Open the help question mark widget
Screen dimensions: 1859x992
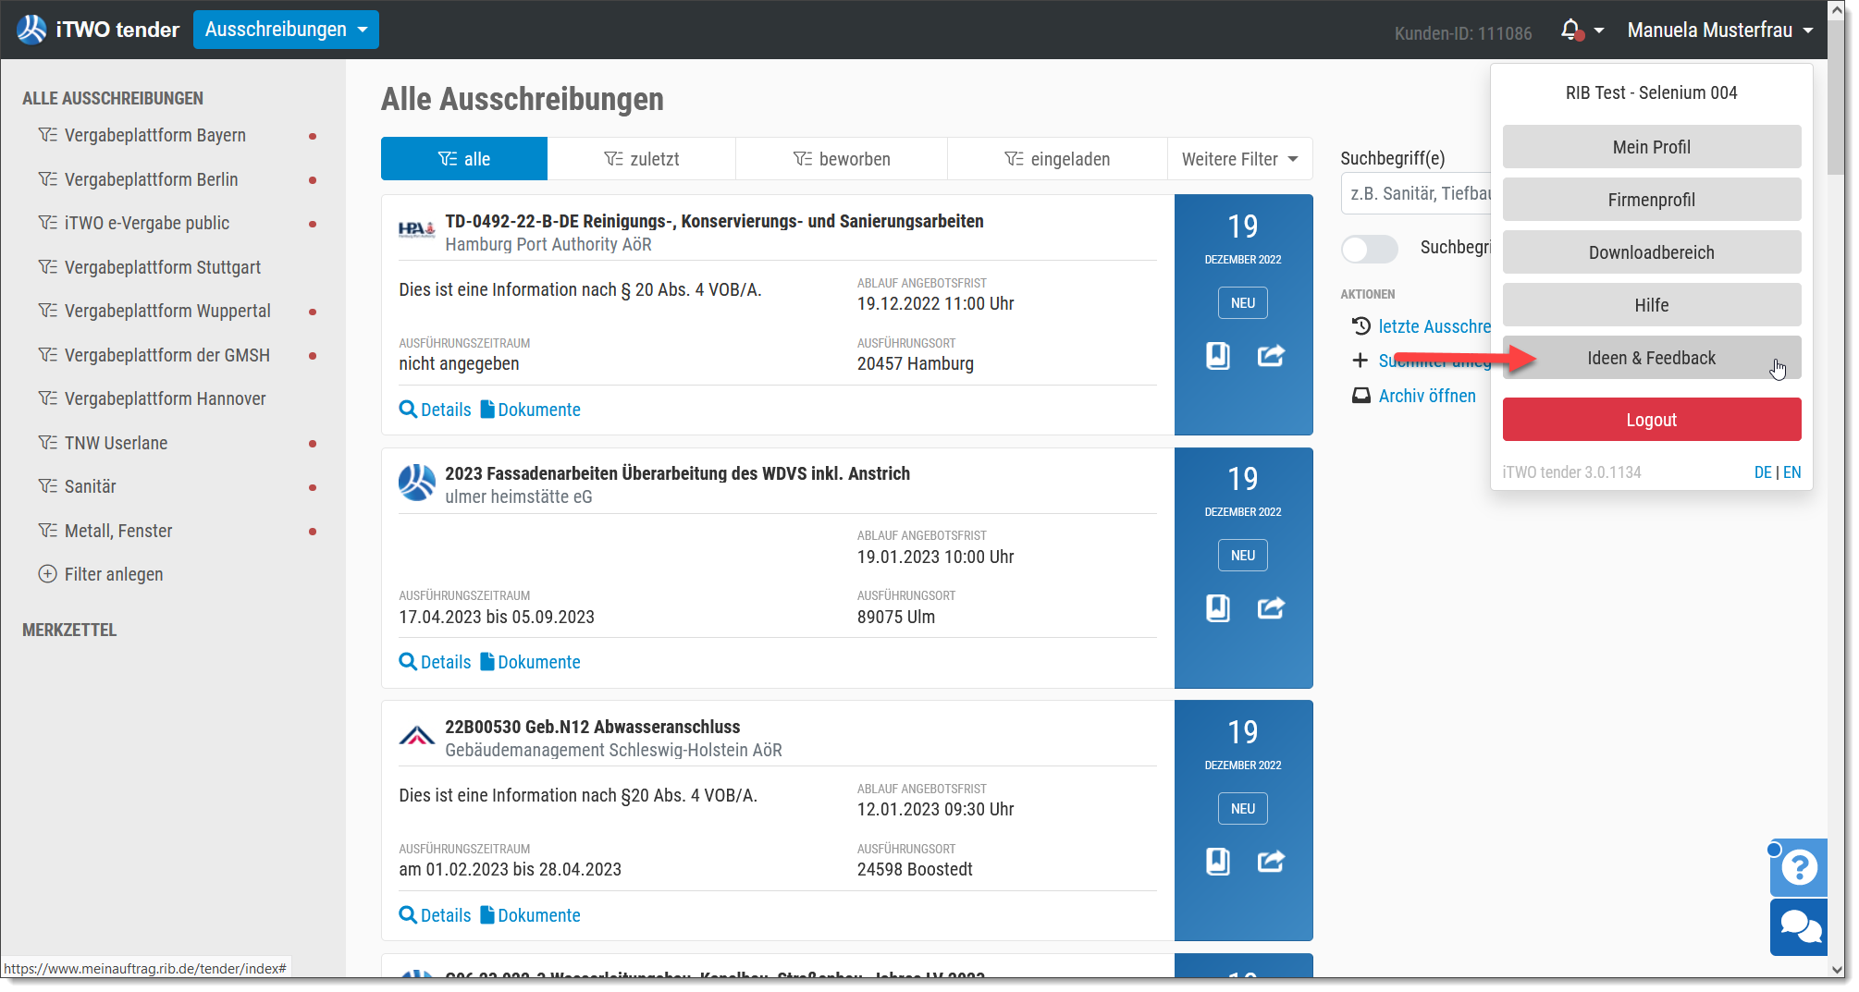pos(1799,867)
